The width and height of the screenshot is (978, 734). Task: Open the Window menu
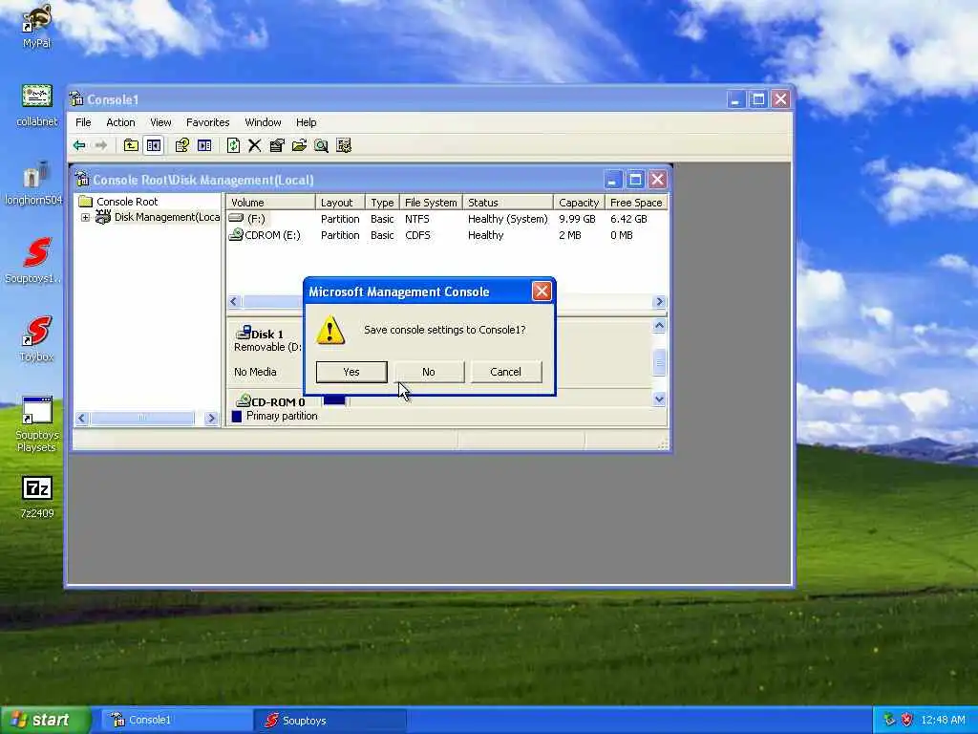point(263,122)
